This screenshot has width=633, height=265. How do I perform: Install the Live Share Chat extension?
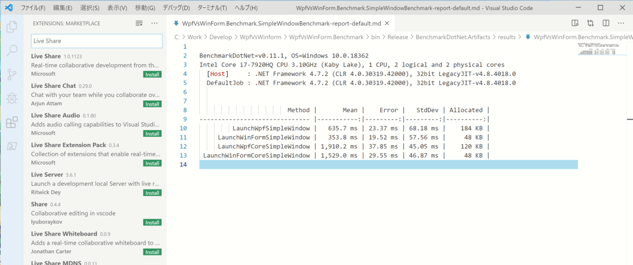tap(152, 104)
